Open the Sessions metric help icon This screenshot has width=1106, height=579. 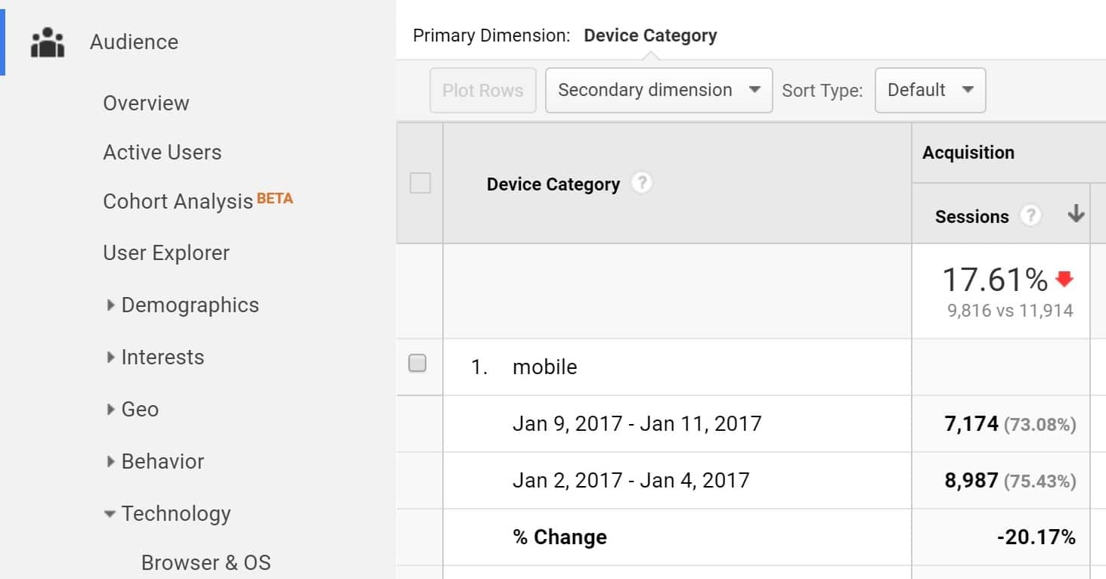click(x=1030, y=215)
